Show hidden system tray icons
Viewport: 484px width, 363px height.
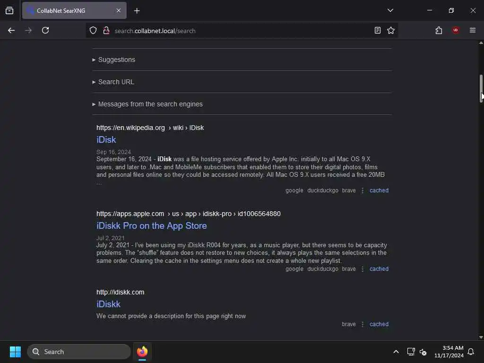(x=396, y=352)
